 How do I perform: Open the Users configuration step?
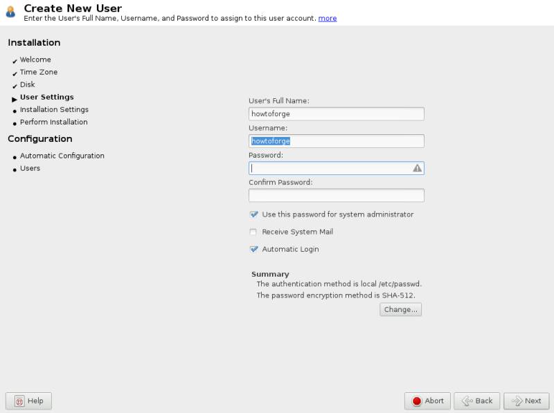(x=30, y=168)
